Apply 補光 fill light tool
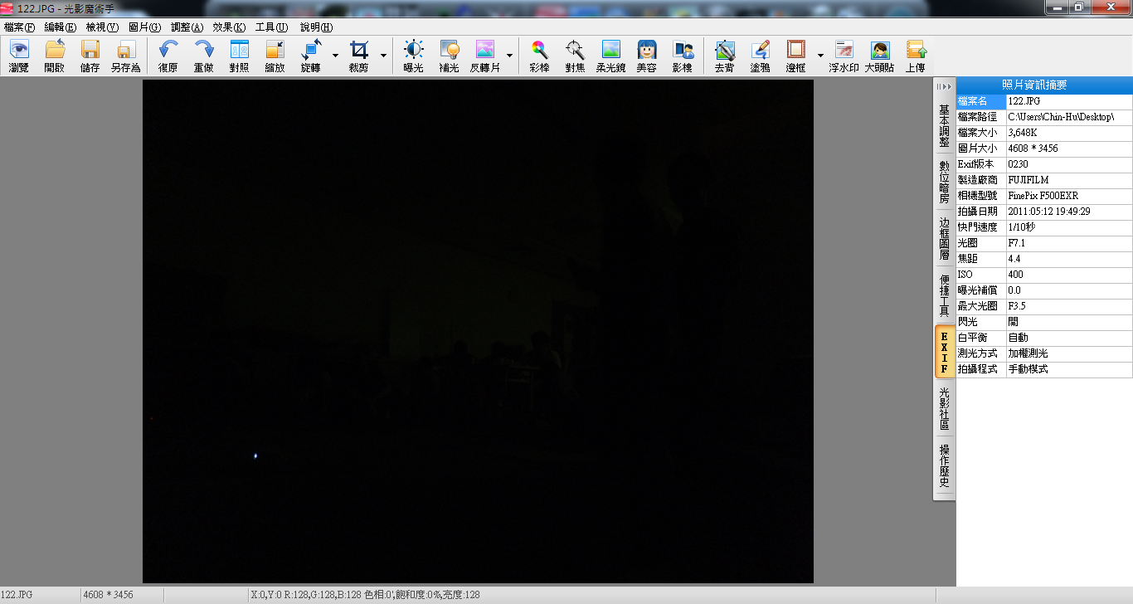 [449, 56]
